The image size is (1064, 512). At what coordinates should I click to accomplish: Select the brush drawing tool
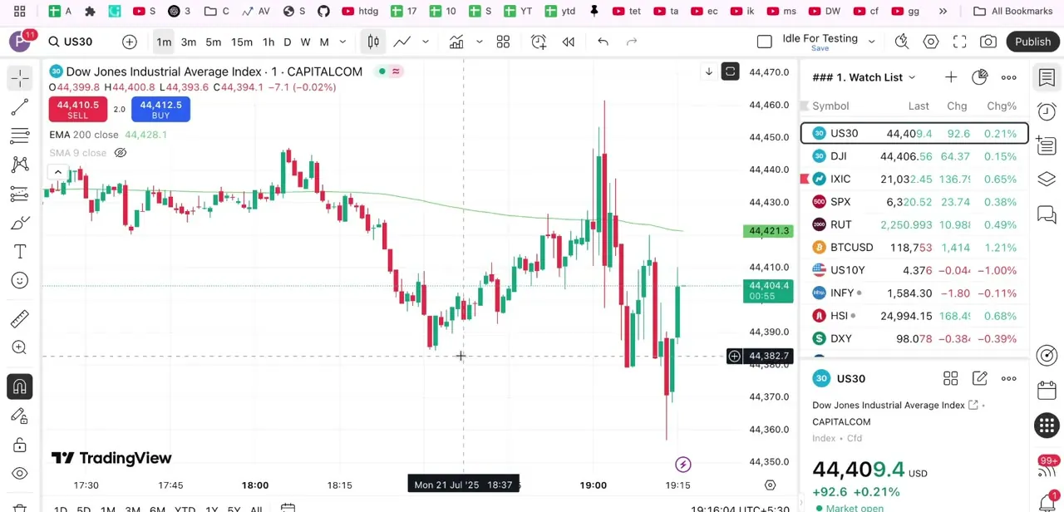[20, 223]
